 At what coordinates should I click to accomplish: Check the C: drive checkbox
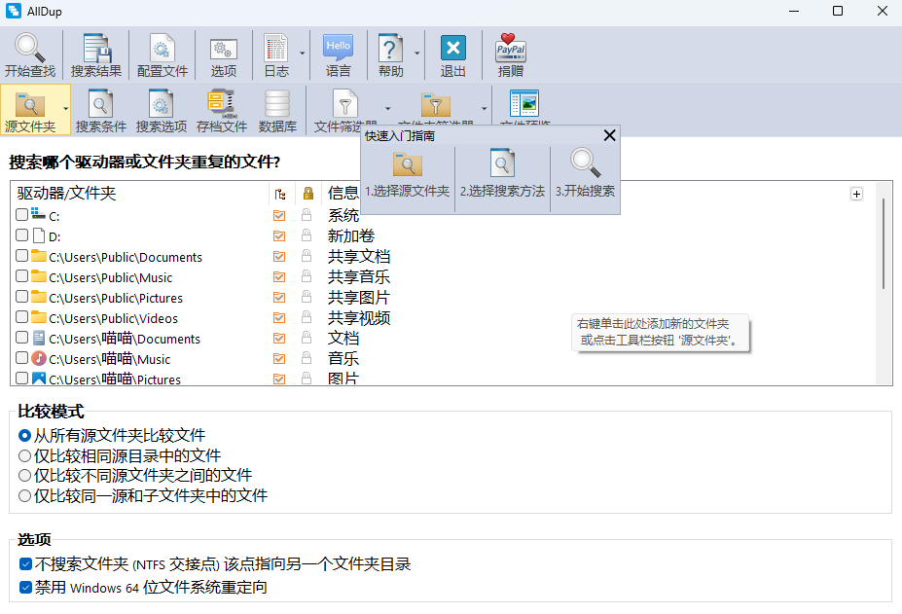pyautogui.click(x=22, y=216)
